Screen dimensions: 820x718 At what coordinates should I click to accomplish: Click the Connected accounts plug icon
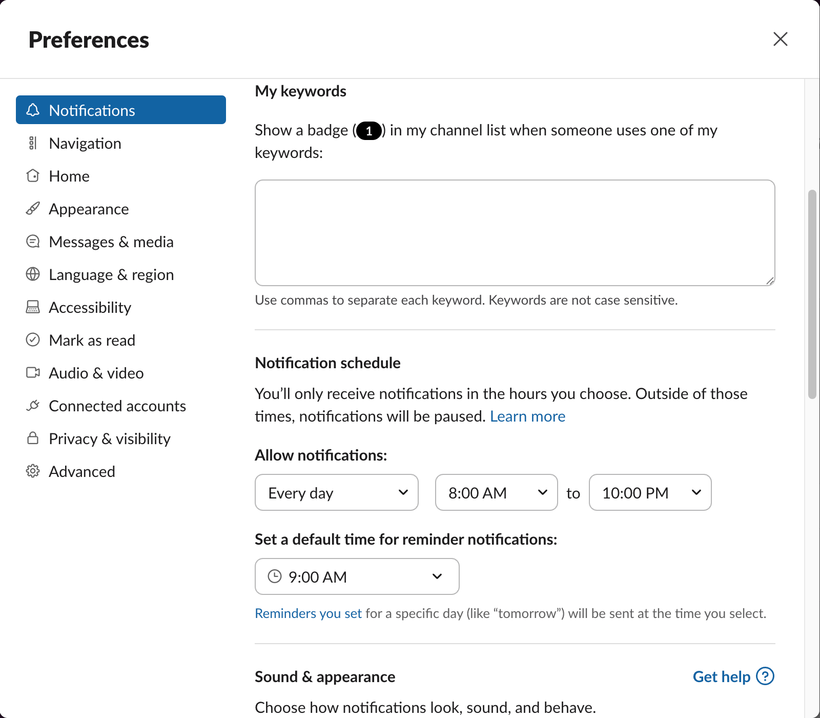point(33,406)
